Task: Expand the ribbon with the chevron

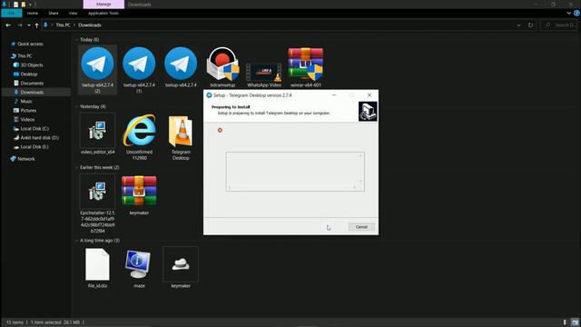Action: 569,13
